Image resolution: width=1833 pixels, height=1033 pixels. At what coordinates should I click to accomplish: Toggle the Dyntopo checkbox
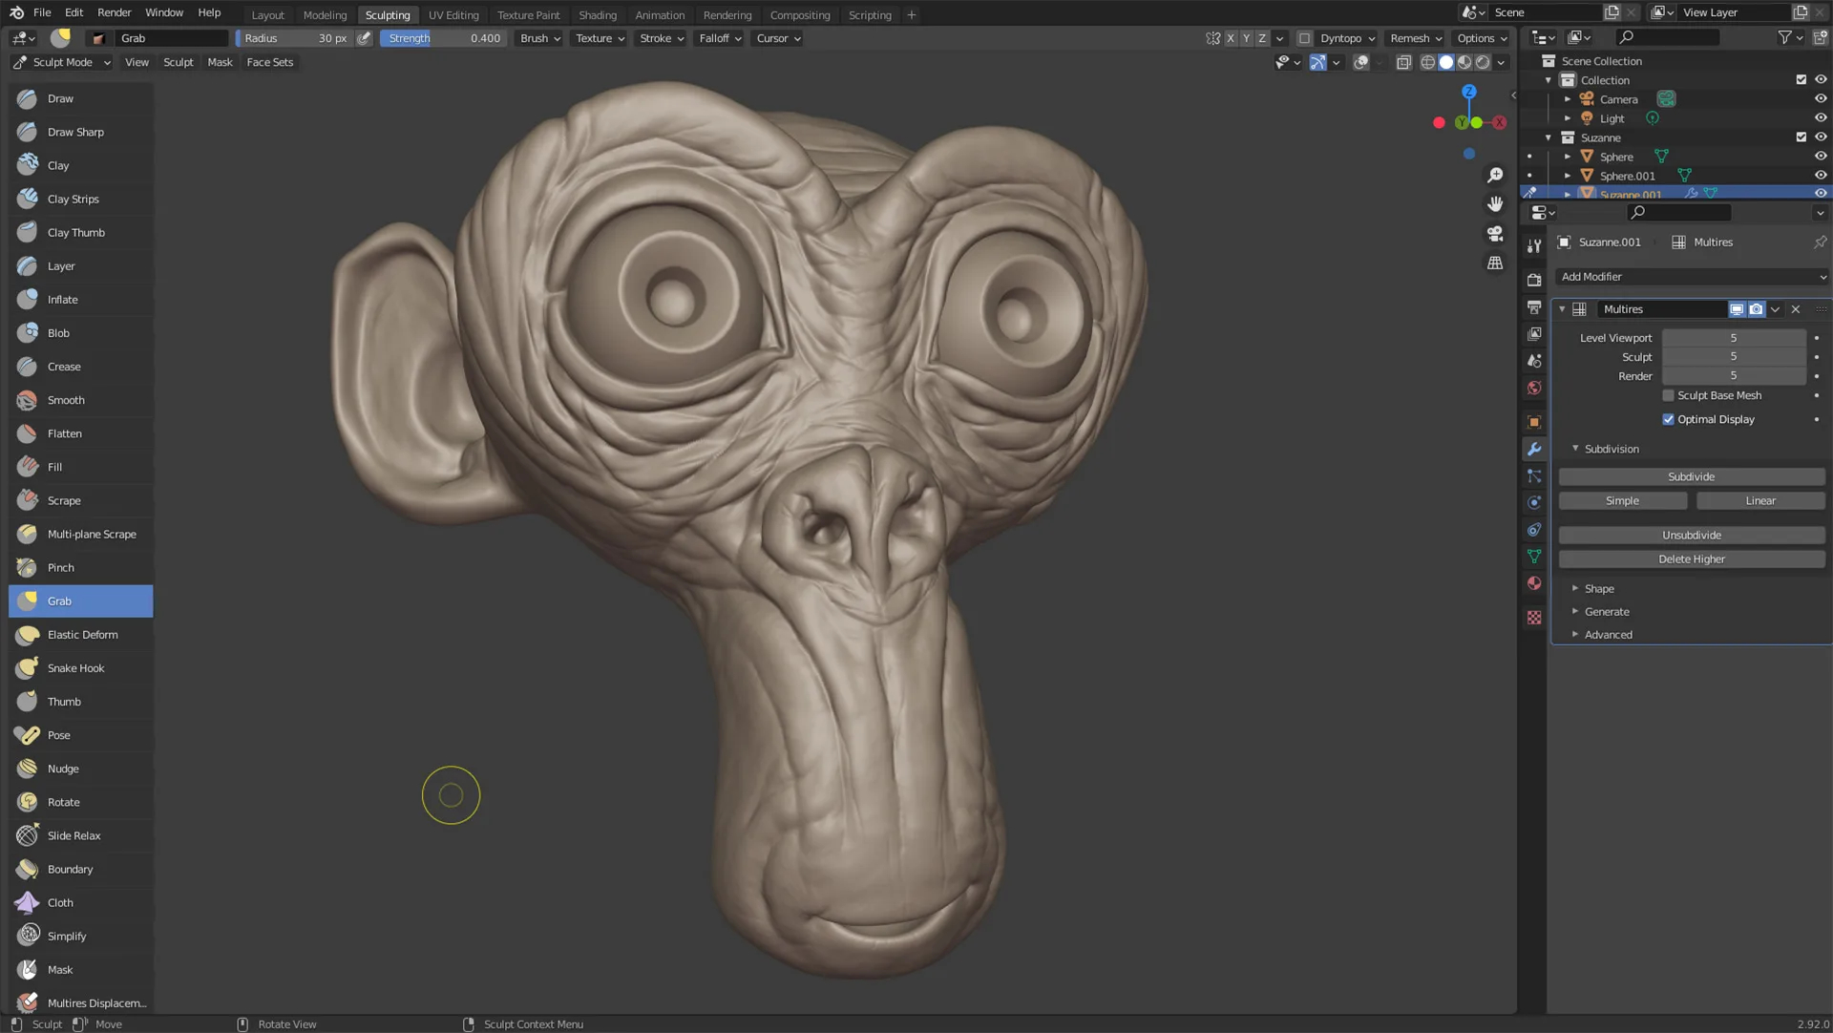pos(1304,38)
